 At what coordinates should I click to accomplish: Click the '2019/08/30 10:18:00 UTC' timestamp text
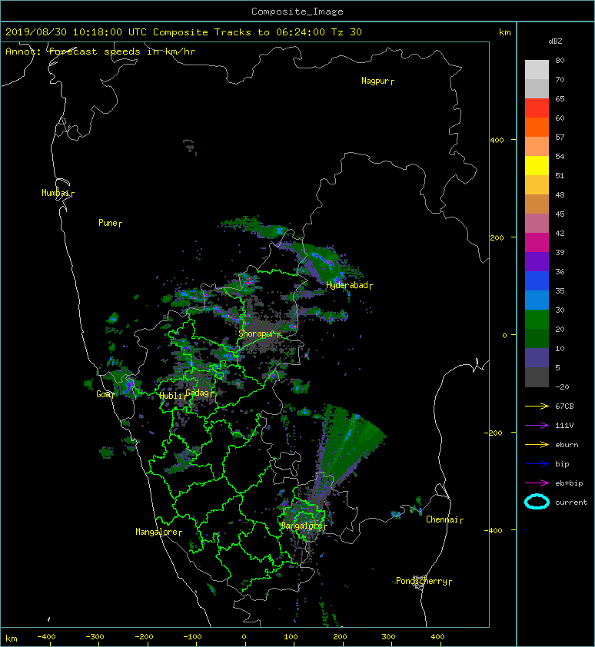(75, 32)
